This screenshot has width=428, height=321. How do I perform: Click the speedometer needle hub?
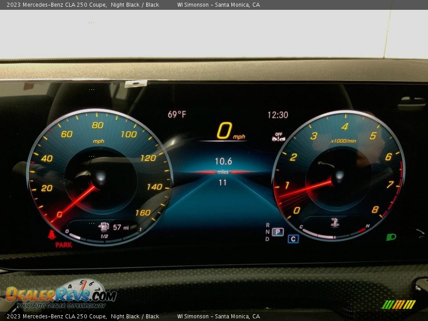coord(100,177)
